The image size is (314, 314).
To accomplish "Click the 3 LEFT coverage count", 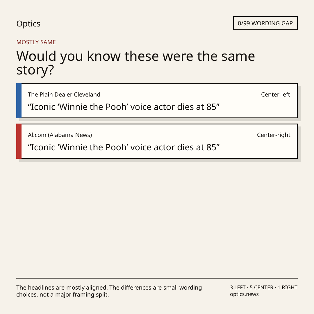I will [238, 288].
